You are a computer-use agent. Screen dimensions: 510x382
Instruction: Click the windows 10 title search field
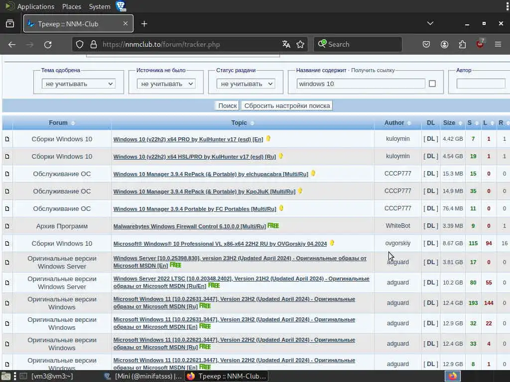click(x=361, y=84)
